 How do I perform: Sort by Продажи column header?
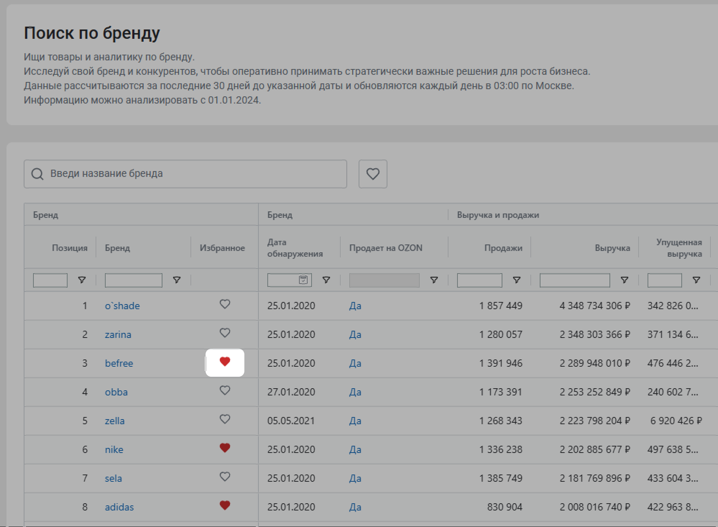tap(503, 248)
